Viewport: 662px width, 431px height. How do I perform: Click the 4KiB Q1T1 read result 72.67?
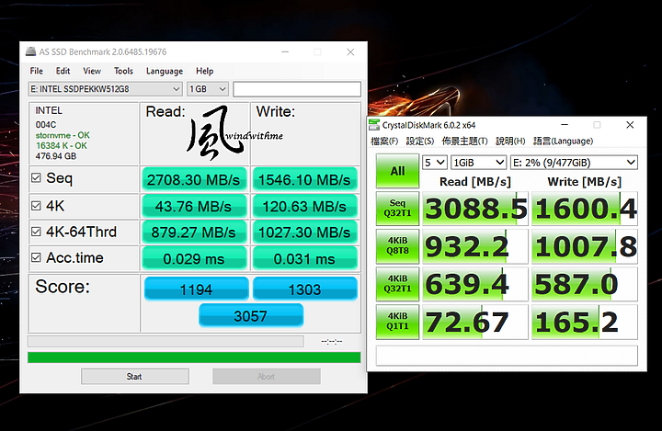475,322
